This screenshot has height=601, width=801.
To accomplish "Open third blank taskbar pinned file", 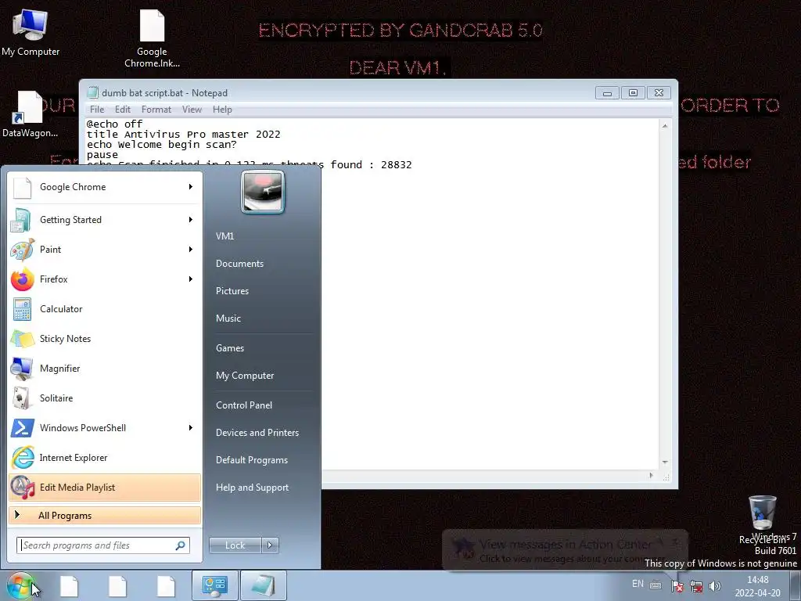I will tap(166, 585).
